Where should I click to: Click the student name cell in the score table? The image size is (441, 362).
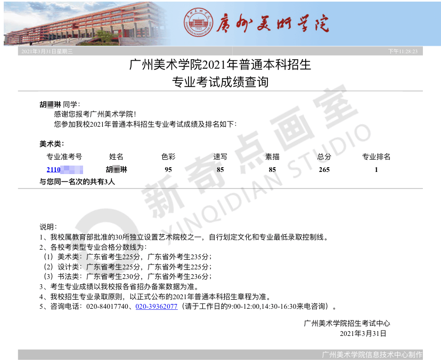(x=117, y=169)
